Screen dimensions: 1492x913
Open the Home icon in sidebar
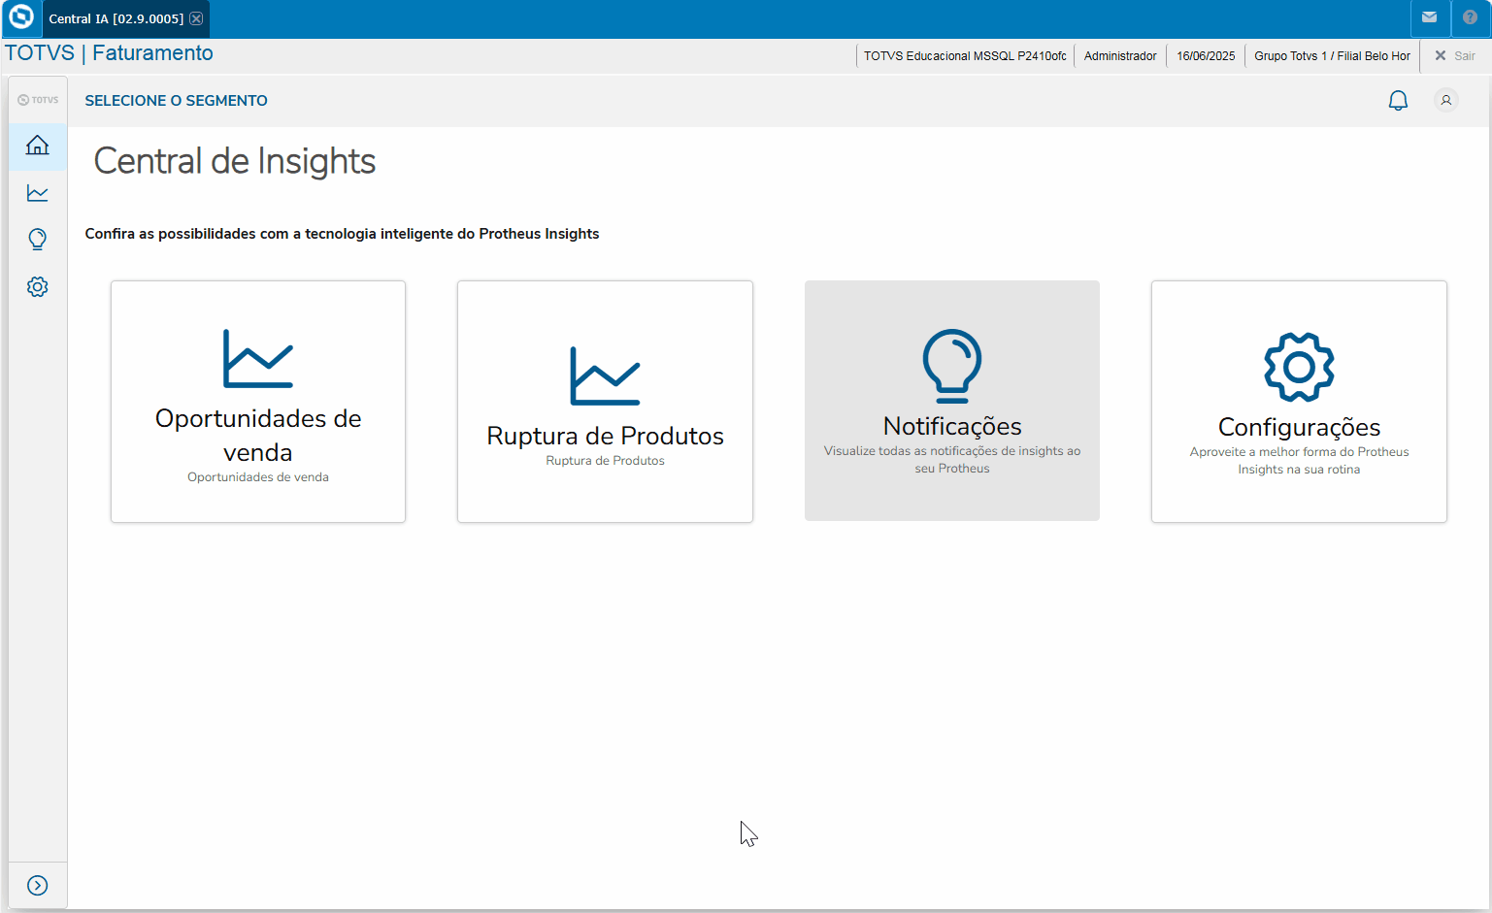38,146
